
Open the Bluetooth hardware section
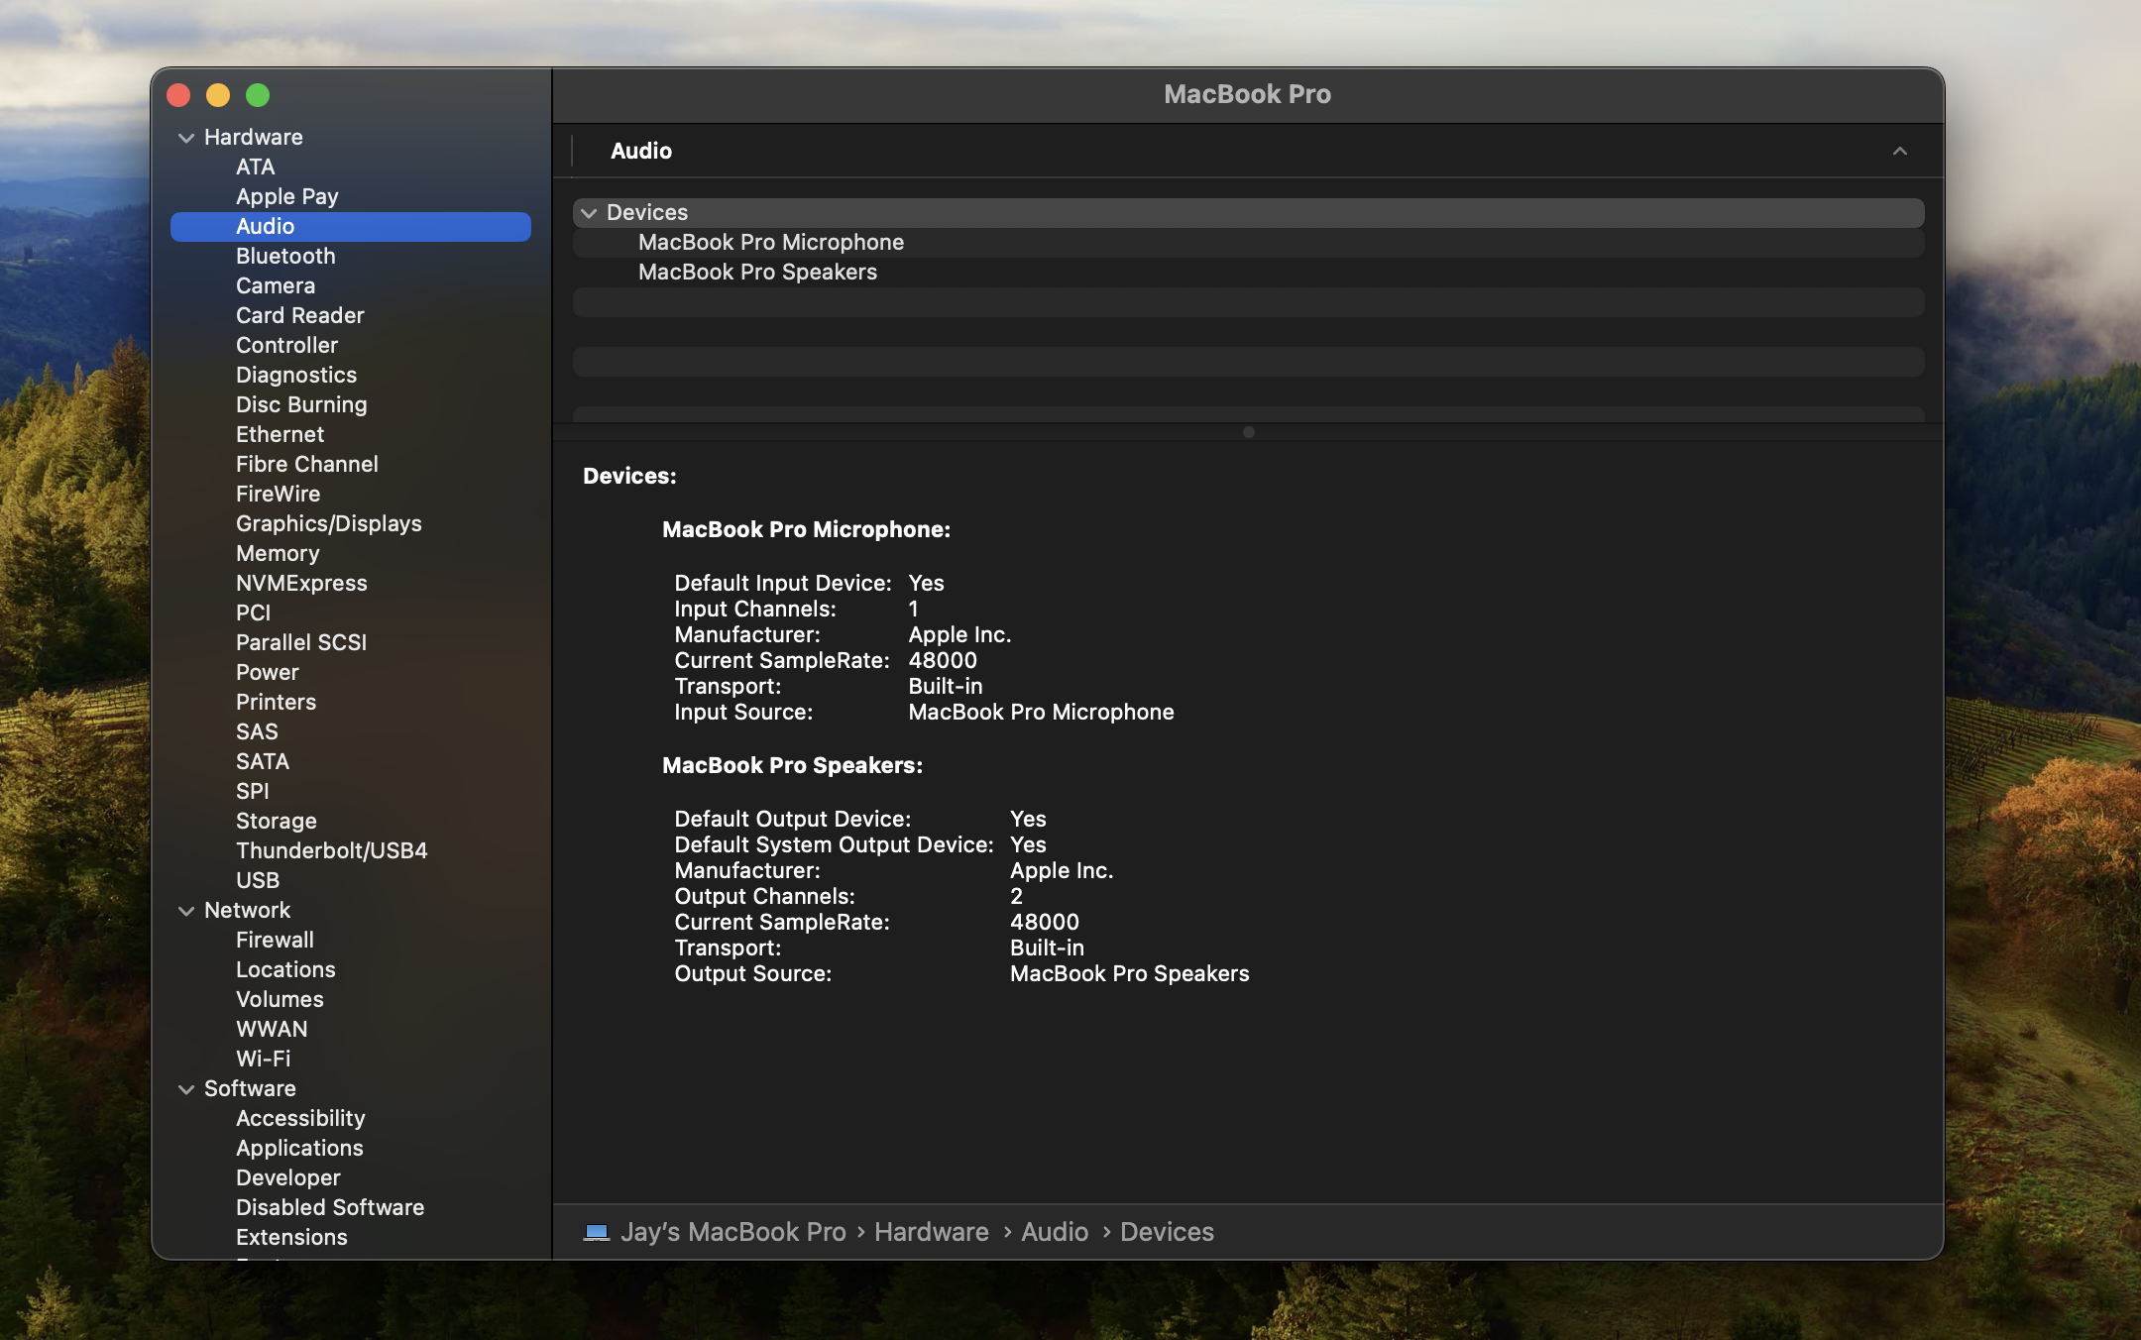point(285,257)
